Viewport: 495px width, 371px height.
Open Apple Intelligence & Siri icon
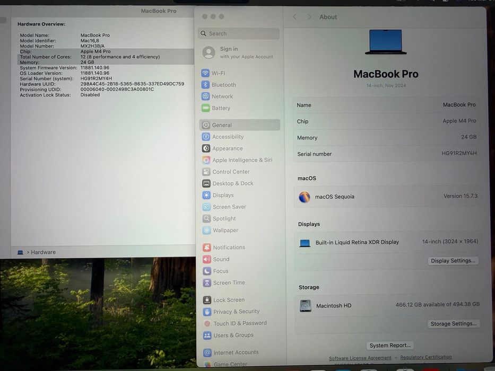[206, 160]
